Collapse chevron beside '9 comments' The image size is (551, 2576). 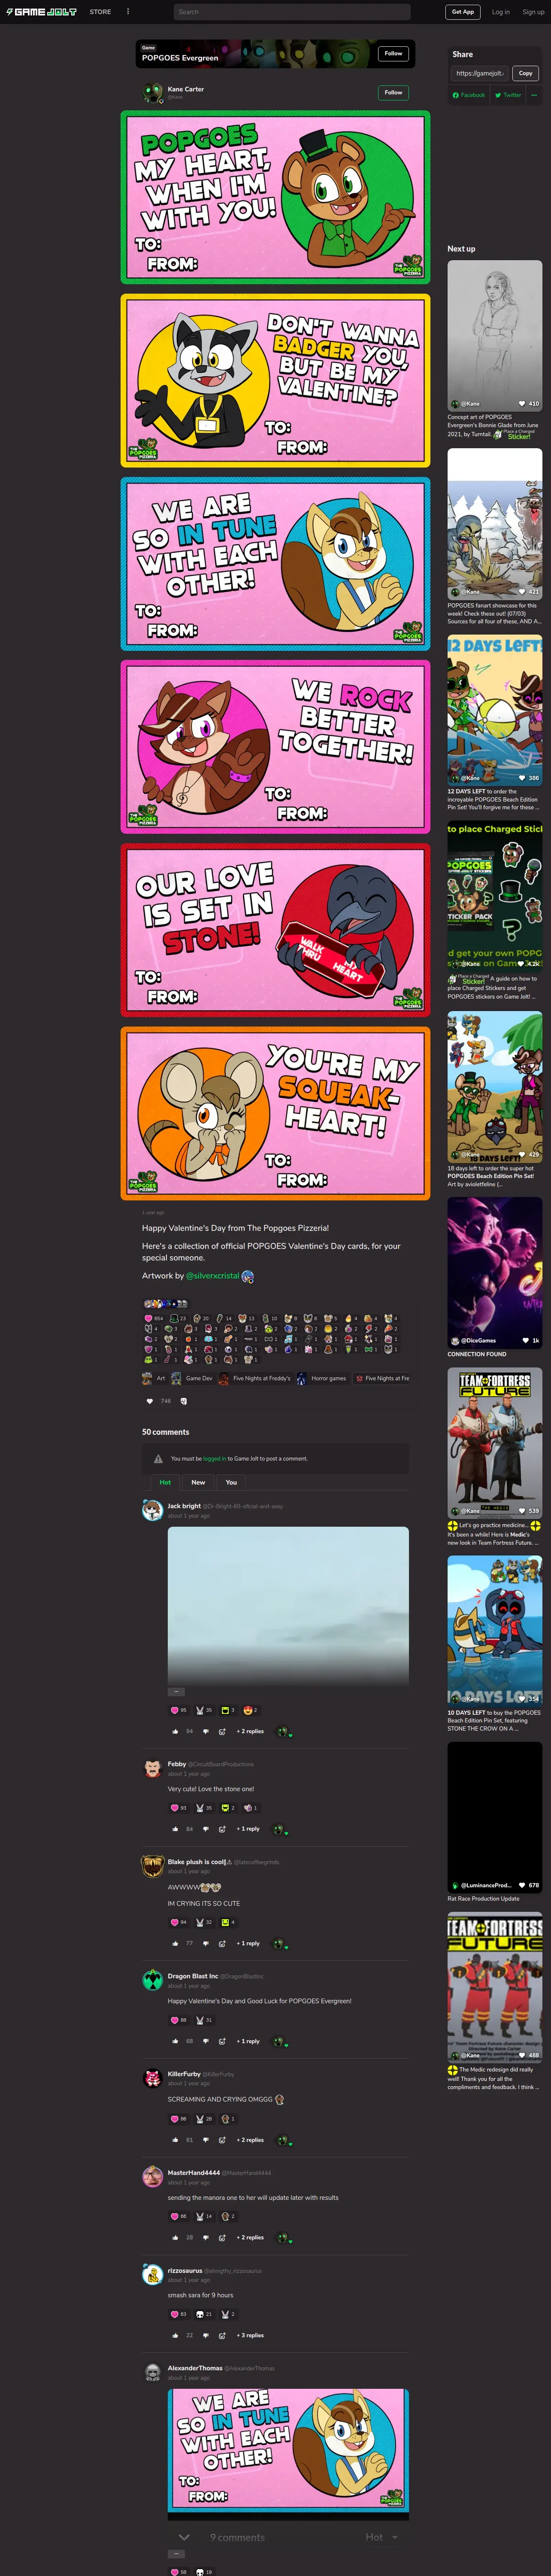tap(184, 2537)
